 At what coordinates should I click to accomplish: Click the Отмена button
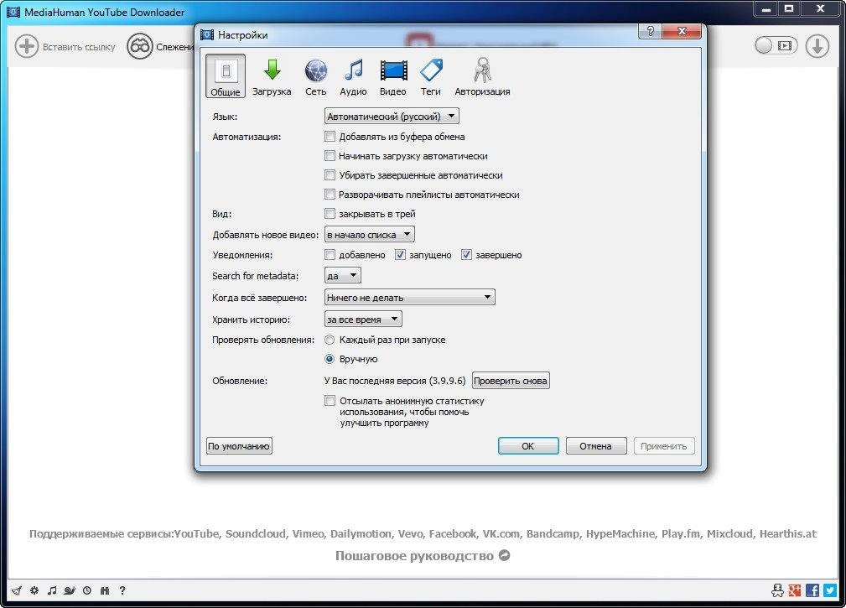click(x=596, y=445)
